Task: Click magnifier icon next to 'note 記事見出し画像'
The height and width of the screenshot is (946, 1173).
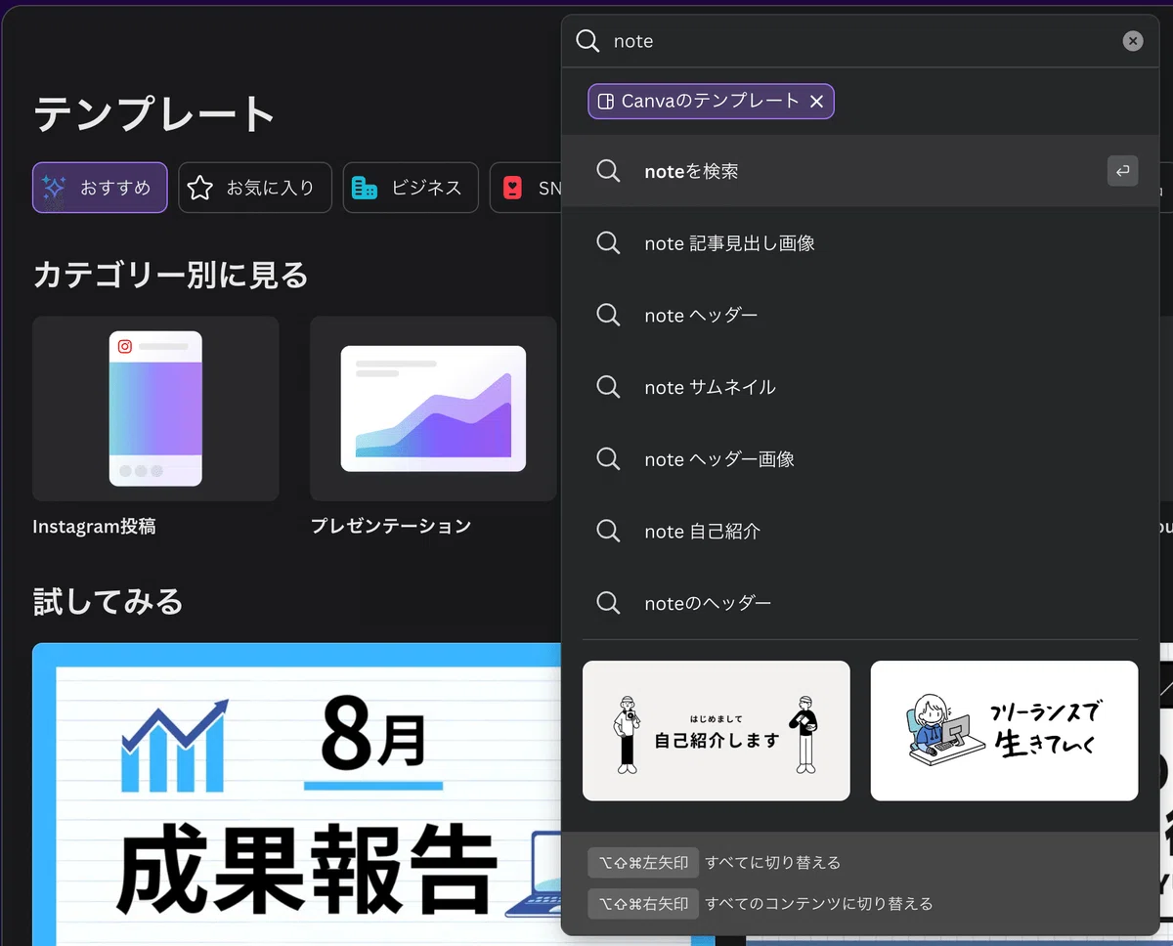Action: (x=608, y=243)
